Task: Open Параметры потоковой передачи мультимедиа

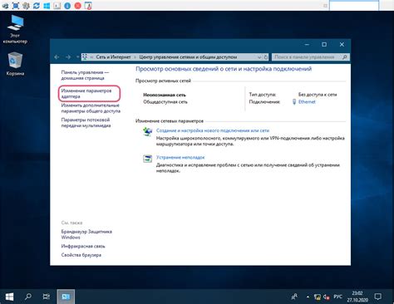Action: coord(86,123)
